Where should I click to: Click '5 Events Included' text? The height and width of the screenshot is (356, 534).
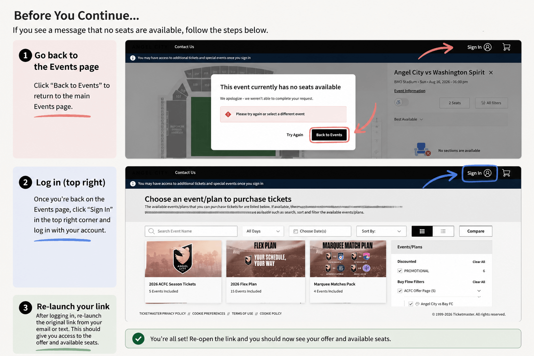tap(163, 291)
